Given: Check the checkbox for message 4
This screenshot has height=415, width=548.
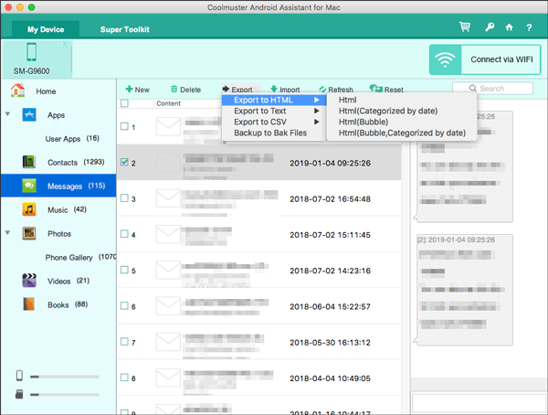Looking at the screenshot, I should (124, 234).
